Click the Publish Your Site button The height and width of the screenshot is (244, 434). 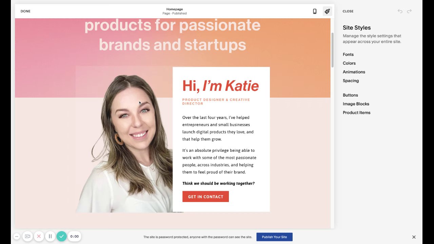(274, 237)
